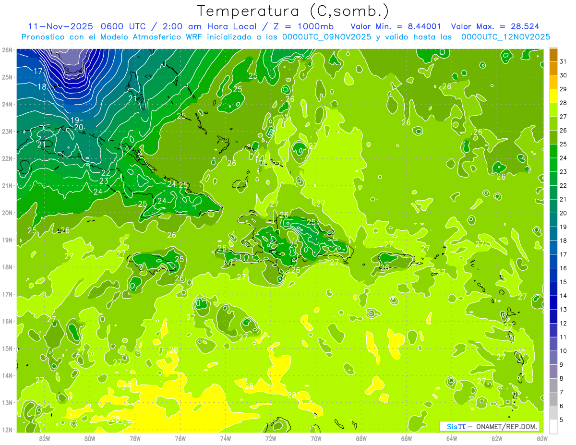
Task: Click the 26N latitude axis label
Action: click(7, 50)
